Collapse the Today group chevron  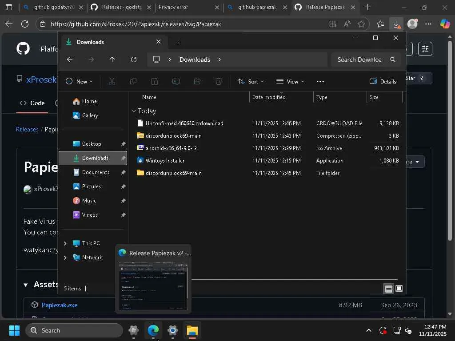(134, 111)
